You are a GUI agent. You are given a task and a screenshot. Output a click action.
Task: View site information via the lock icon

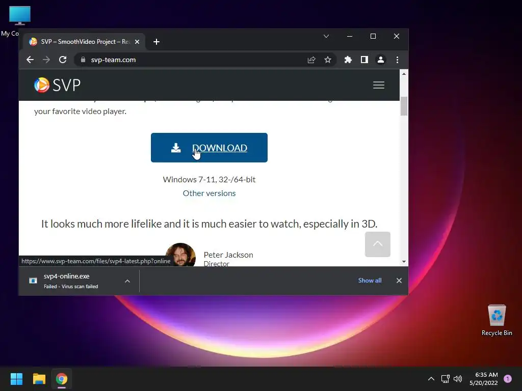pos(83,60)
